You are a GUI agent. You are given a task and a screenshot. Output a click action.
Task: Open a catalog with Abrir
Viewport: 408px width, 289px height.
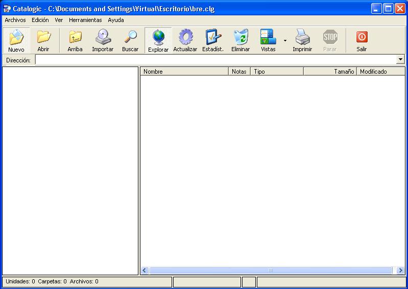pos(43,40)
